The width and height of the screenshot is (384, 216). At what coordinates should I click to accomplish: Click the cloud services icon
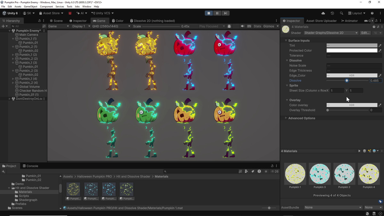point(323,13)
